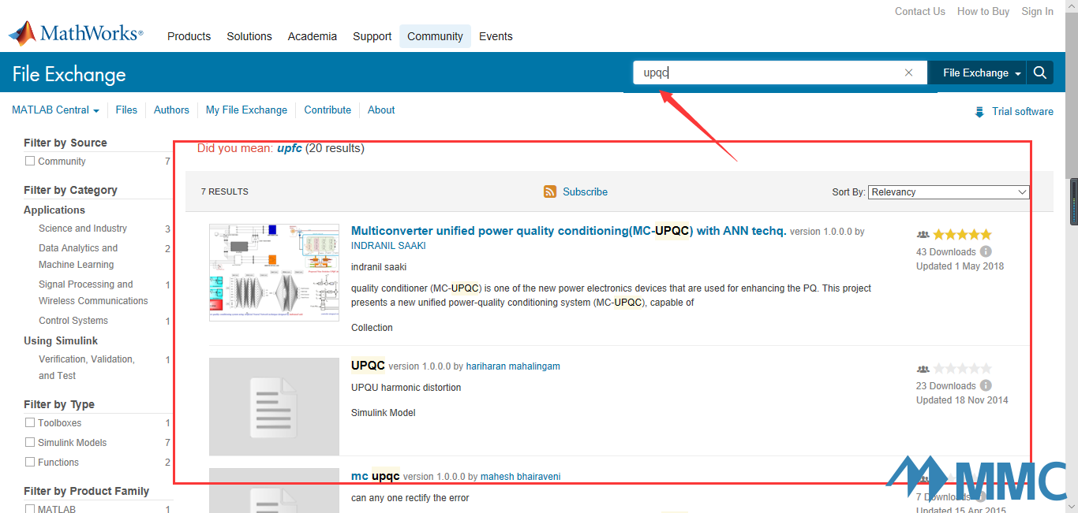The width and height of the screenshot is (1078, 513).
Task: Filter by Signal Processing and Wireless Communications
Action: 93,292
